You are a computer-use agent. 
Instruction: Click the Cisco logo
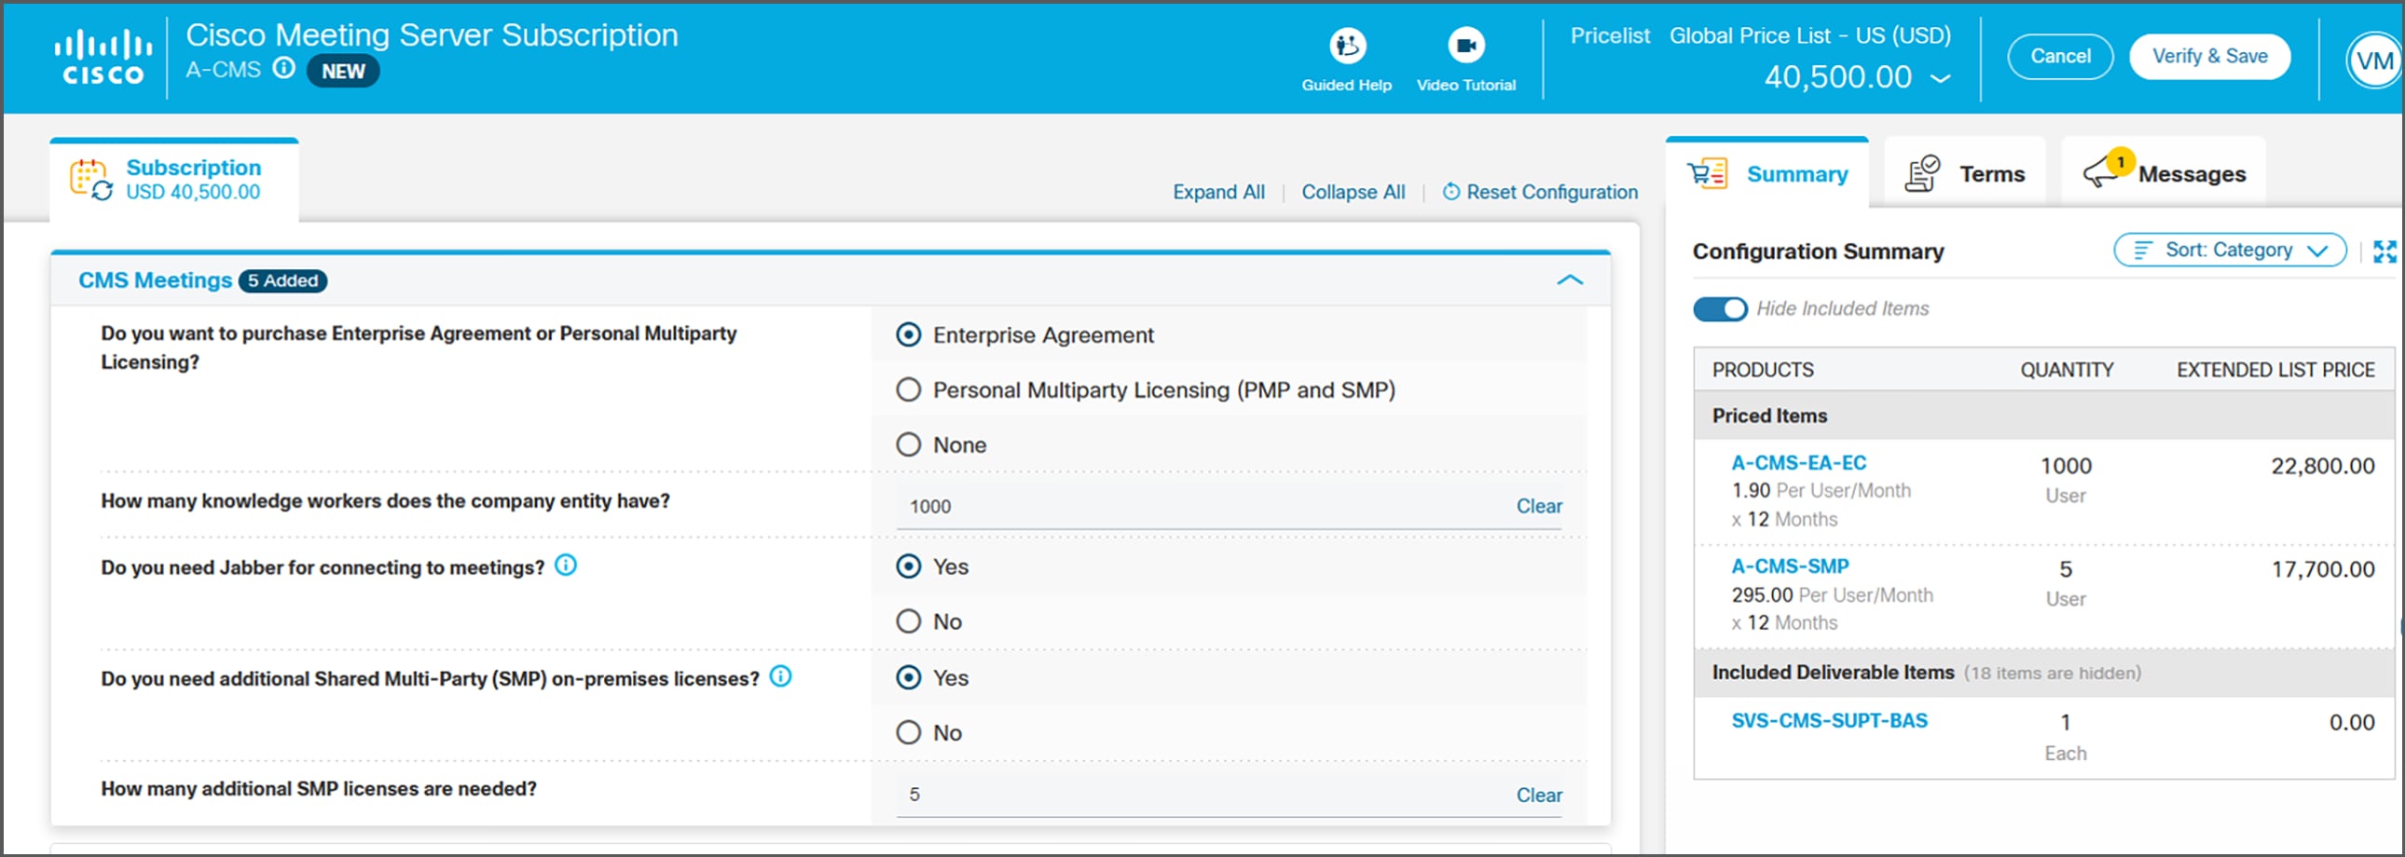point(103,57)
